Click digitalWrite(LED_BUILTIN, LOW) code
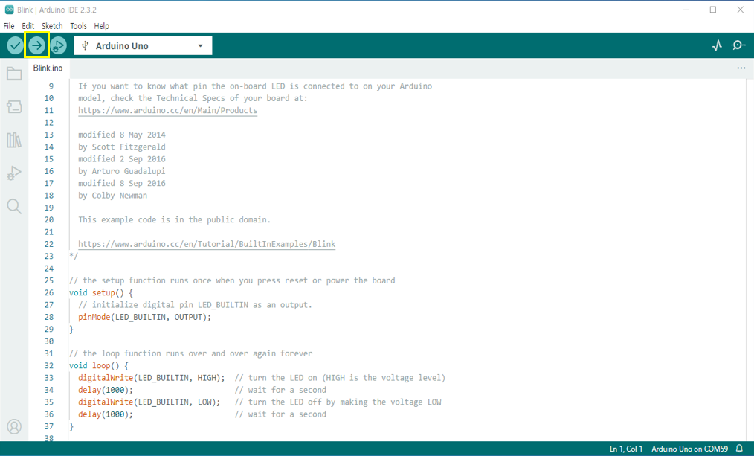 click(149, 402)
